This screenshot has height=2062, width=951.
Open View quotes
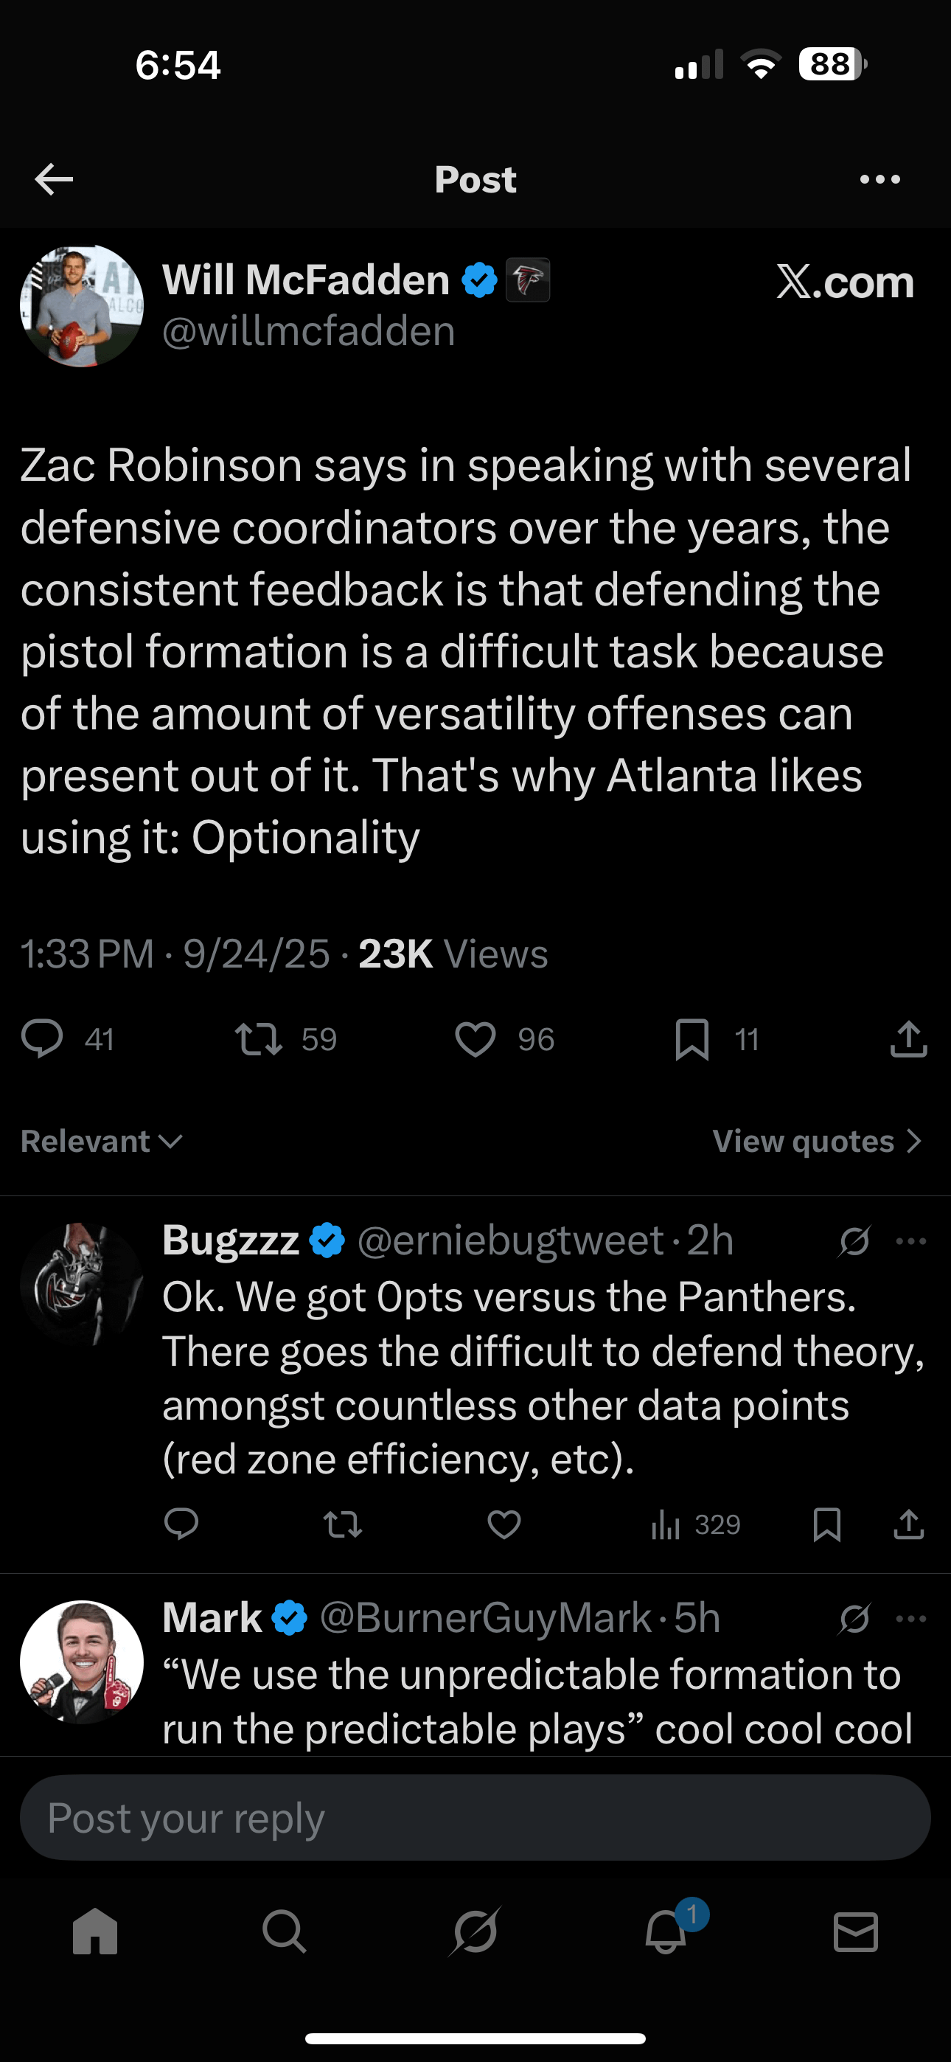pos(817,1141)
